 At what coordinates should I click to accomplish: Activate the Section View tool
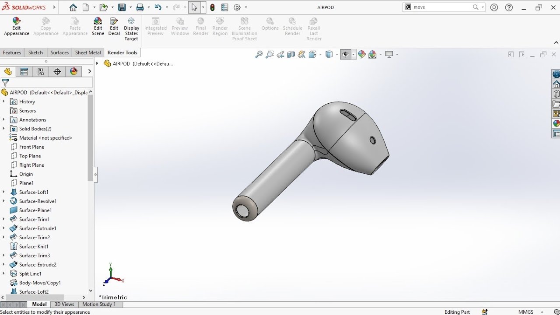[x=291, y=54]
